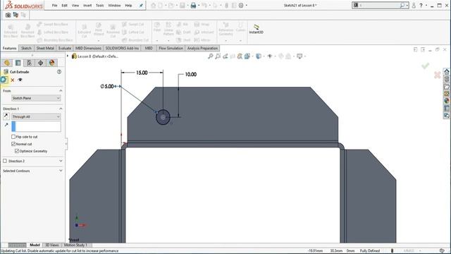Select the 15.00 dimension text
This screenshot has height=254, width=451.
point(142,73)
